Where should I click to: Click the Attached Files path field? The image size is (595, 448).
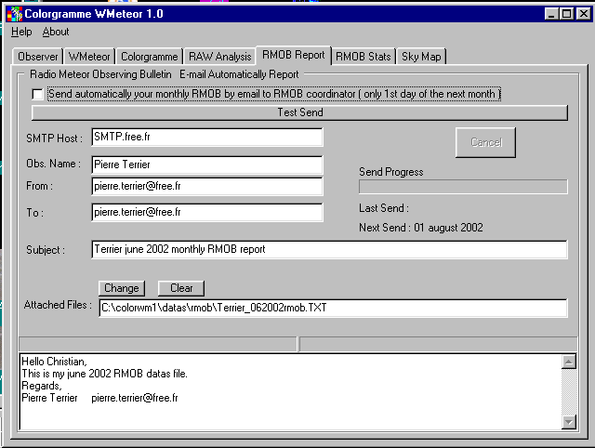pos(333,308)
